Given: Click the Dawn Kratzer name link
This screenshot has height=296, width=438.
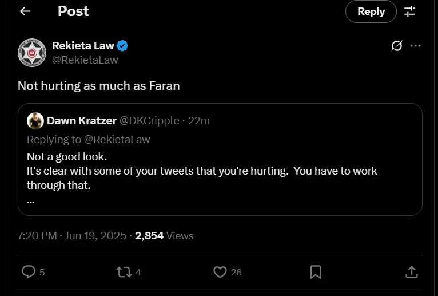Looking at the screenshot, I should coord(82,121).
